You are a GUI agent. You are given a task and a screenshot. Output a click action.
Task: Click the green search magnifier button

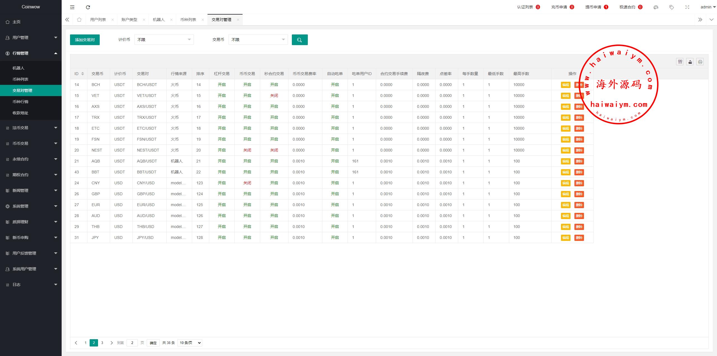[x=299, y=40]
